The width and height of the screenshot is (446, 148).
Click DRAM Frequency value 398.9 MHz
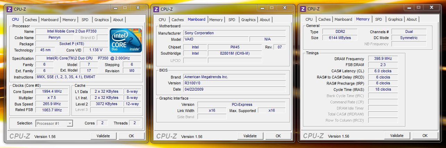point(383,59)
